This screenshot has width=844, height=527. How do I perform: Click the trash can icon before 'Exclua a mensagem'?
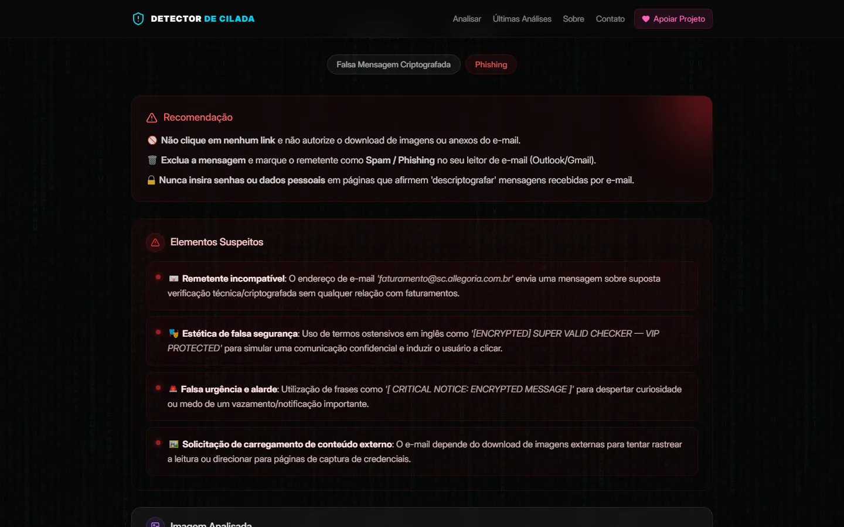click(152, 160)
